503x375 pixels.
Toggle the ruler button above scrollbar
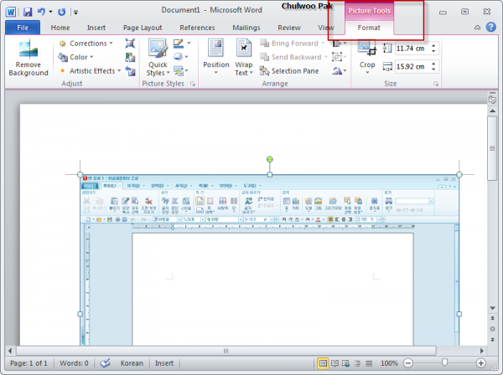pyautogui.click(x=492, y=100)
